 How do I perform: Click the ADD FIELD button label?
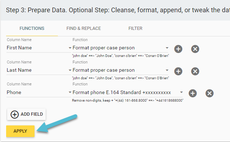tap(32, 114)
